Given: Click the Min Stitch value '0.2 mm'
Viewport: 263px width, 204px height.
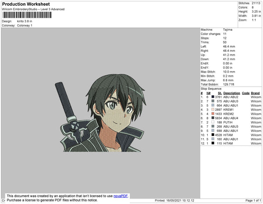Looking at the screenshot, I should click(x=228, y=76).
